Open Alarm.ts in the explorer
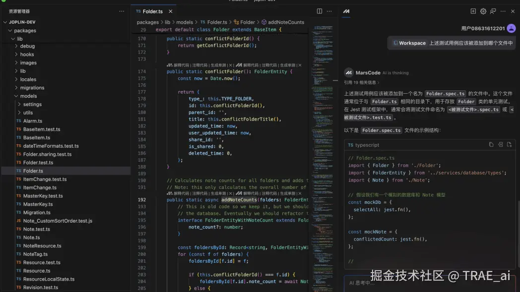Image resolution: width=520 pixels, height=292 pixels. pos(65,121)
